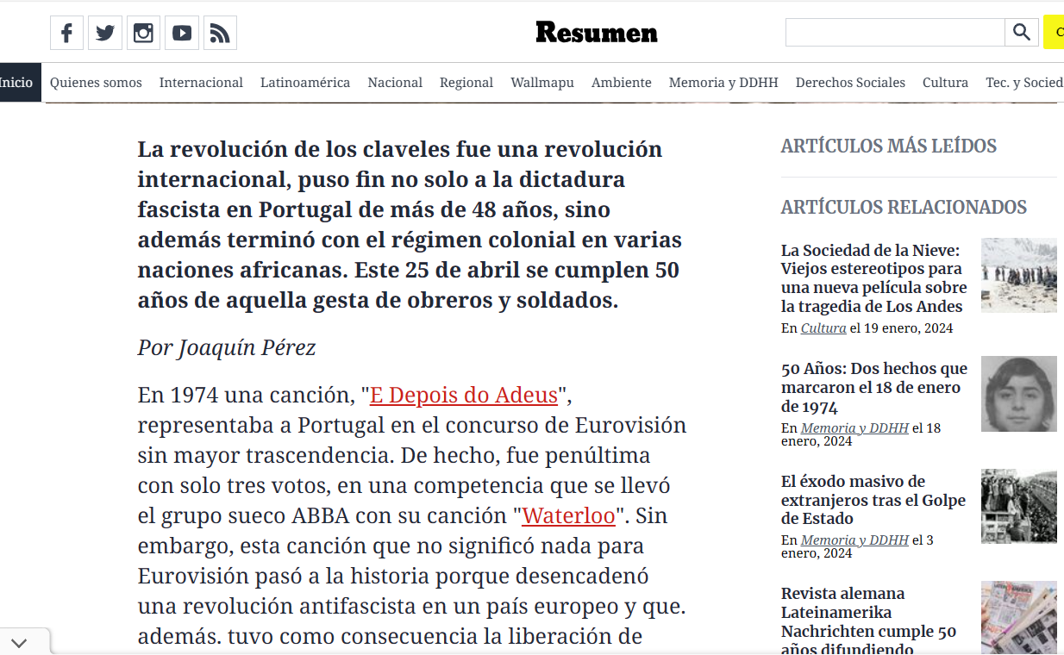Follow the "E Depois do Adeus" link
Viewport: 1064px width, 655px height.
(x=464, y=395)
